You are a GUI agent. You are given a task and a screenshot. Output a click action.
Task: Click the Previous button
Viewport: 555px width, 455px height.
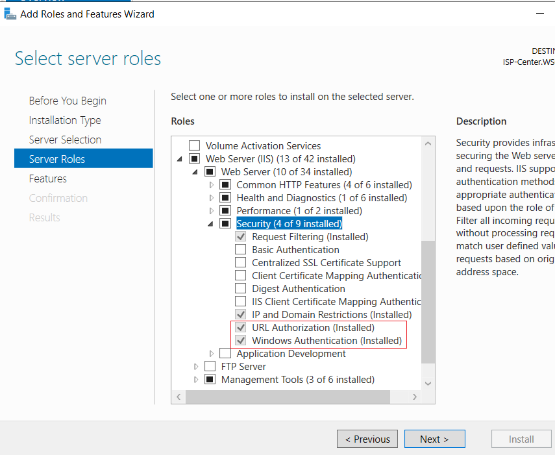[367, 439]
